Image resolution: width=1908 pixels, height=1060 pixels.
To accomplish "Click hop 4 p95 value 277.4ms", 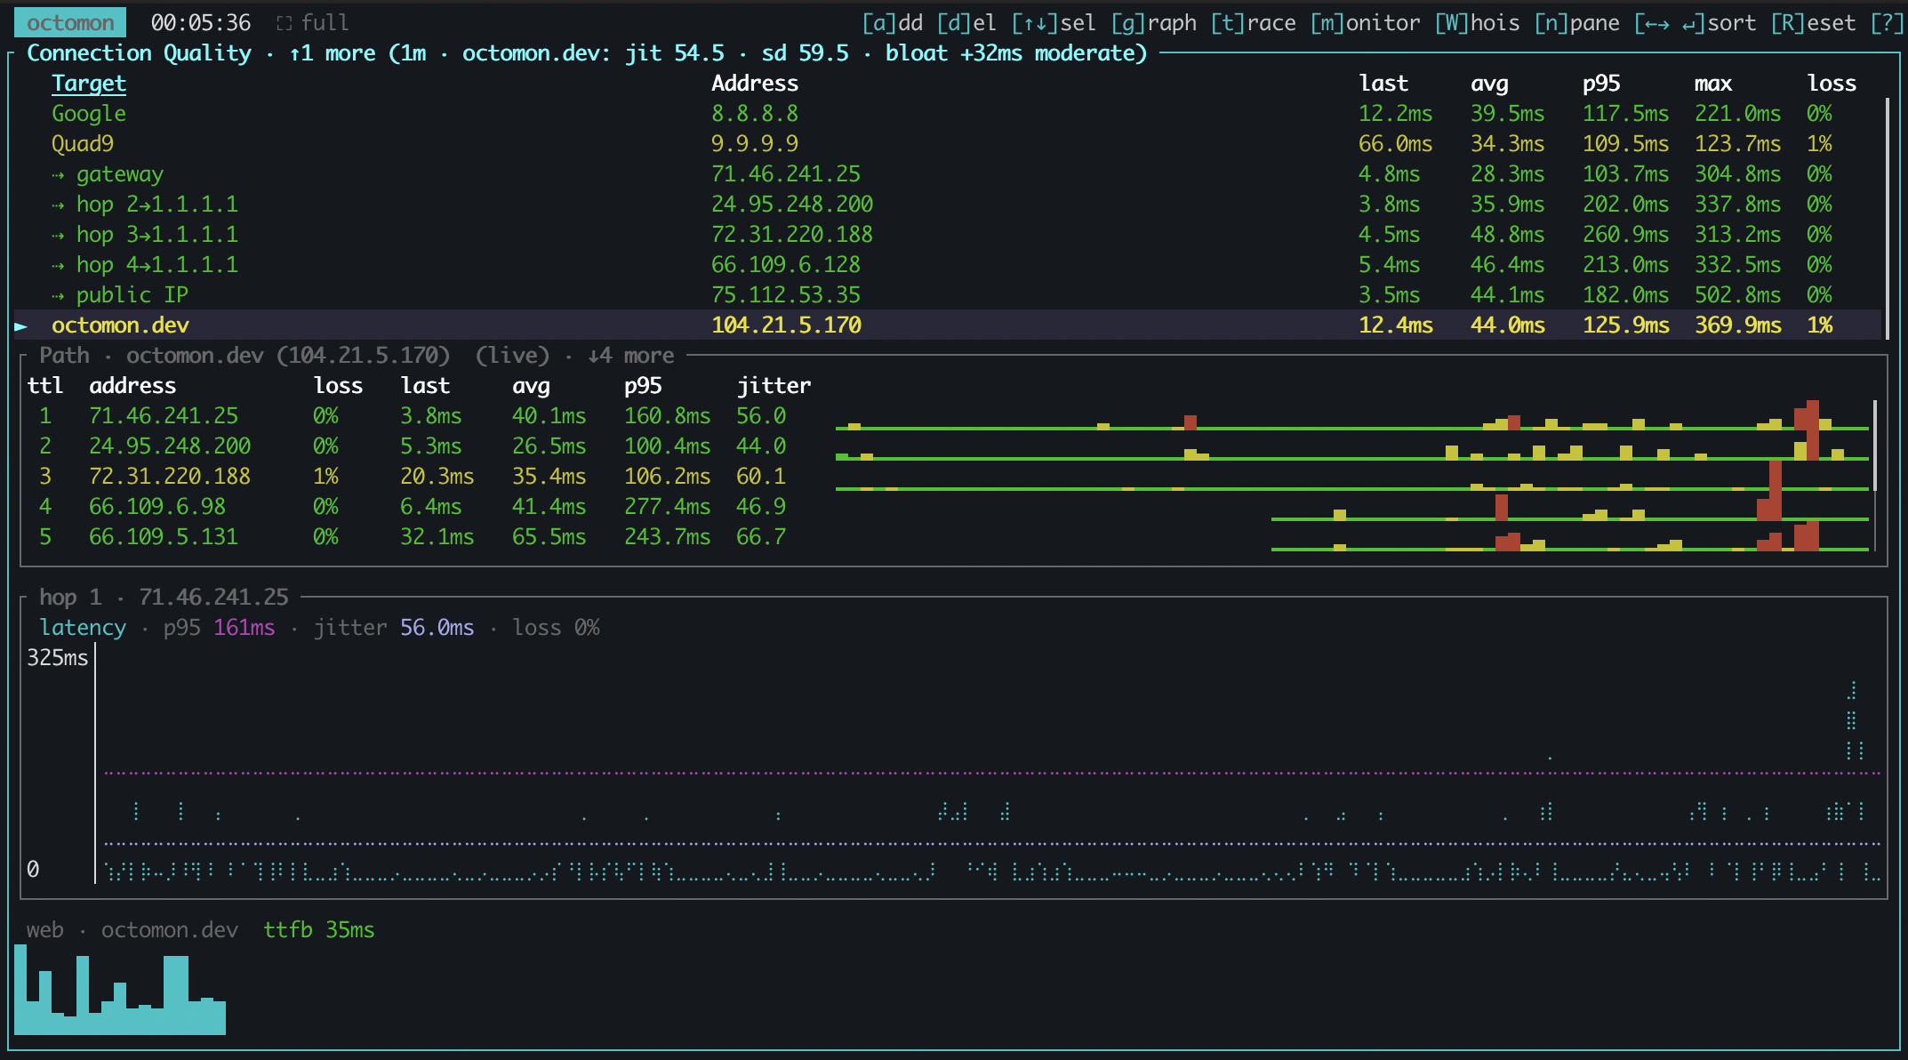I will (x=668, y=506).
